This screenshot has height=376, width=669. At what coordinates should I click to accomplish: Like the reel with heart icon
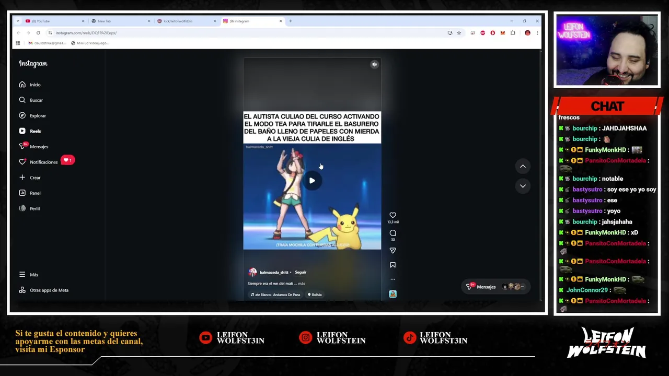[x=393, y=215]
